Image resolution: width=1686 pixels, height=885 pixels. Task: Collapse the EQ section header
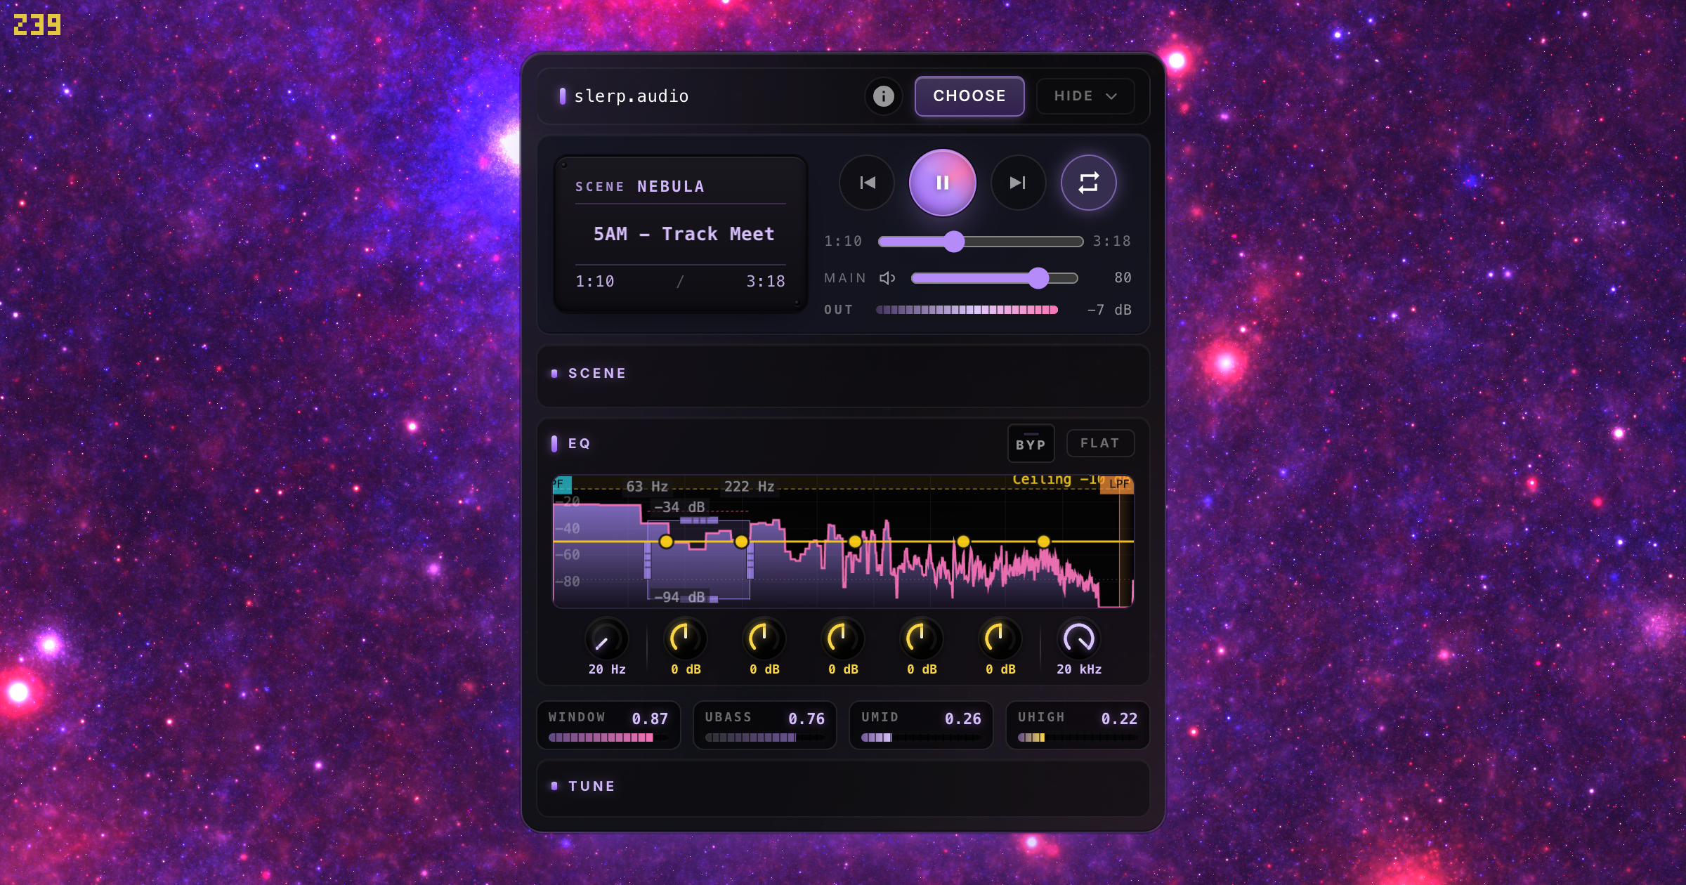[579, 444]
